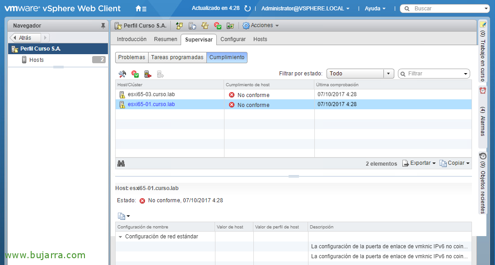Open the Alarmas side panel
The image size is (495, 265).
(x=482, y=117)
